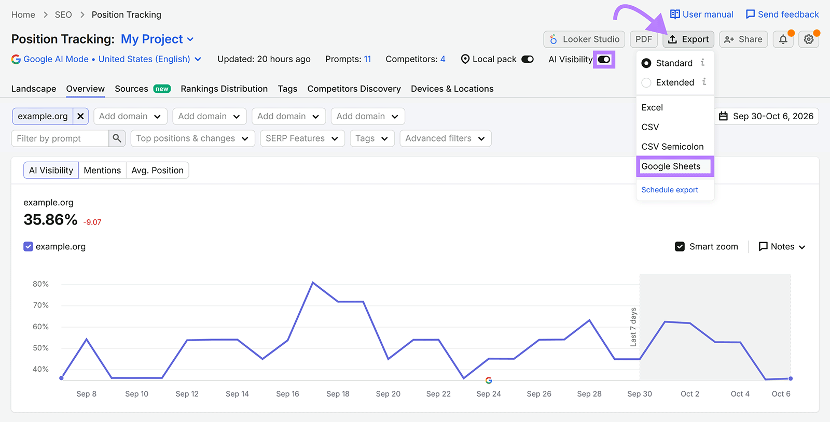Click the Google update marker on the chart

click(489, 380)
